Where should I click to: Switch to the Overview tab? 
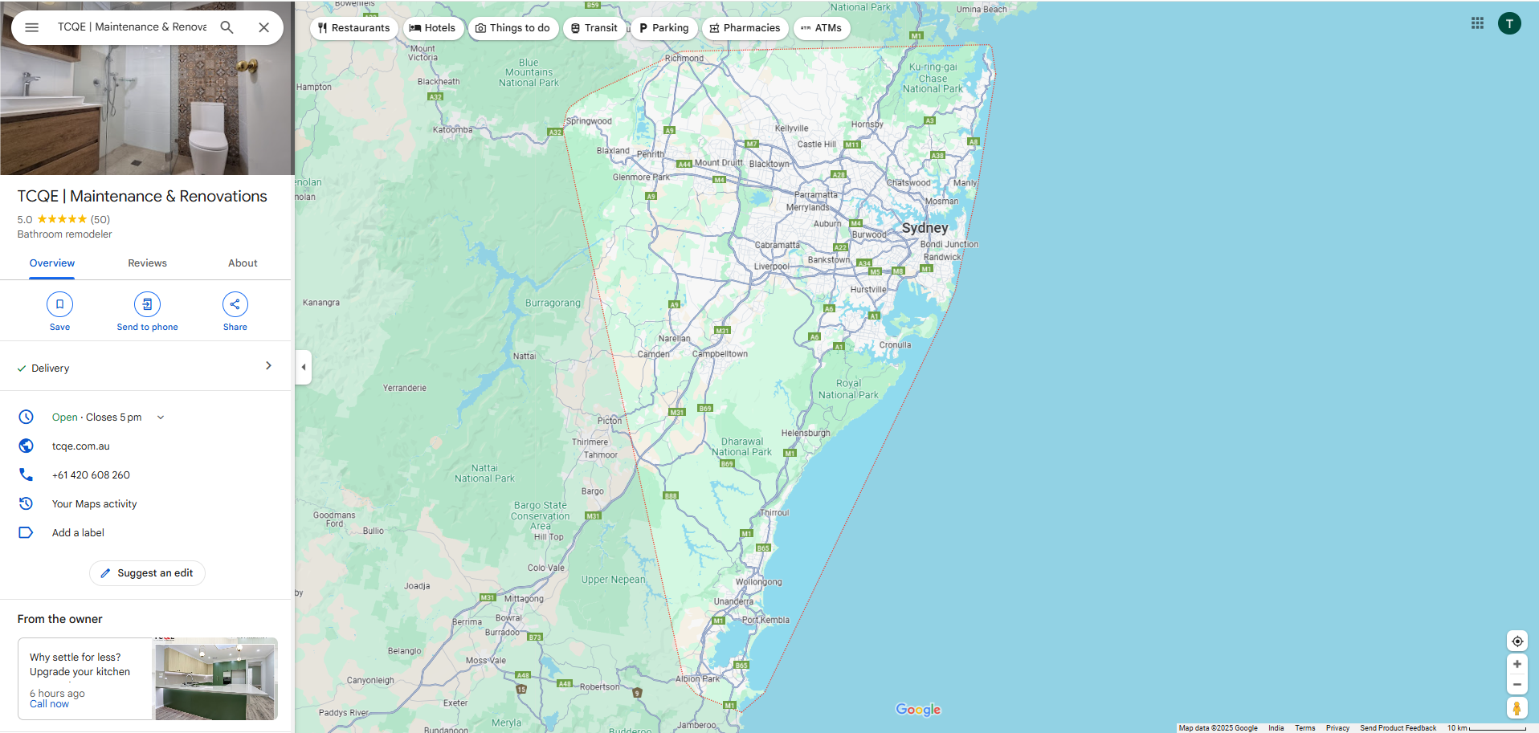pyautogui.click(x=52, y=263)
